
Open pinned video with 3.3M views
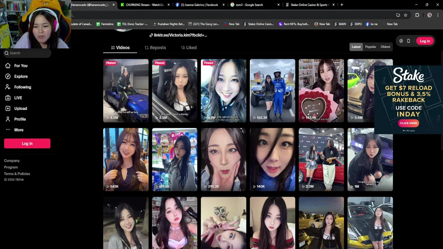(x=175, y=91)
